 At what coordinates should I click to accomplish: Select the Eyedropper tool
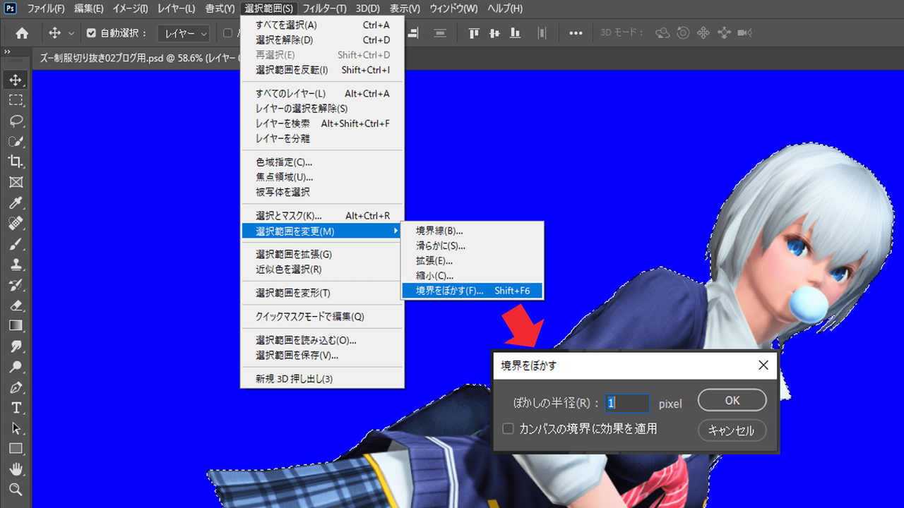(16, 203)
